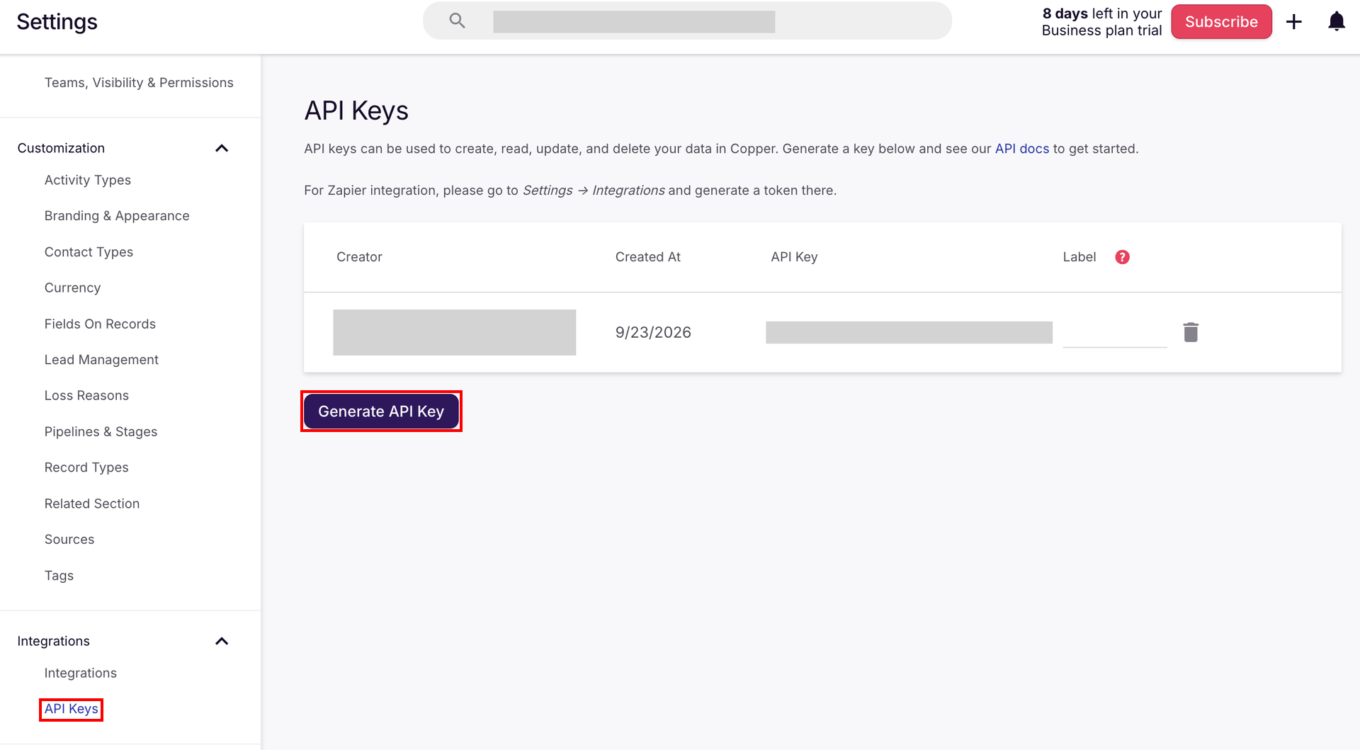The image size is (1360, 750).
Task: Click the Label help question icon
Action: point(1122,257)
